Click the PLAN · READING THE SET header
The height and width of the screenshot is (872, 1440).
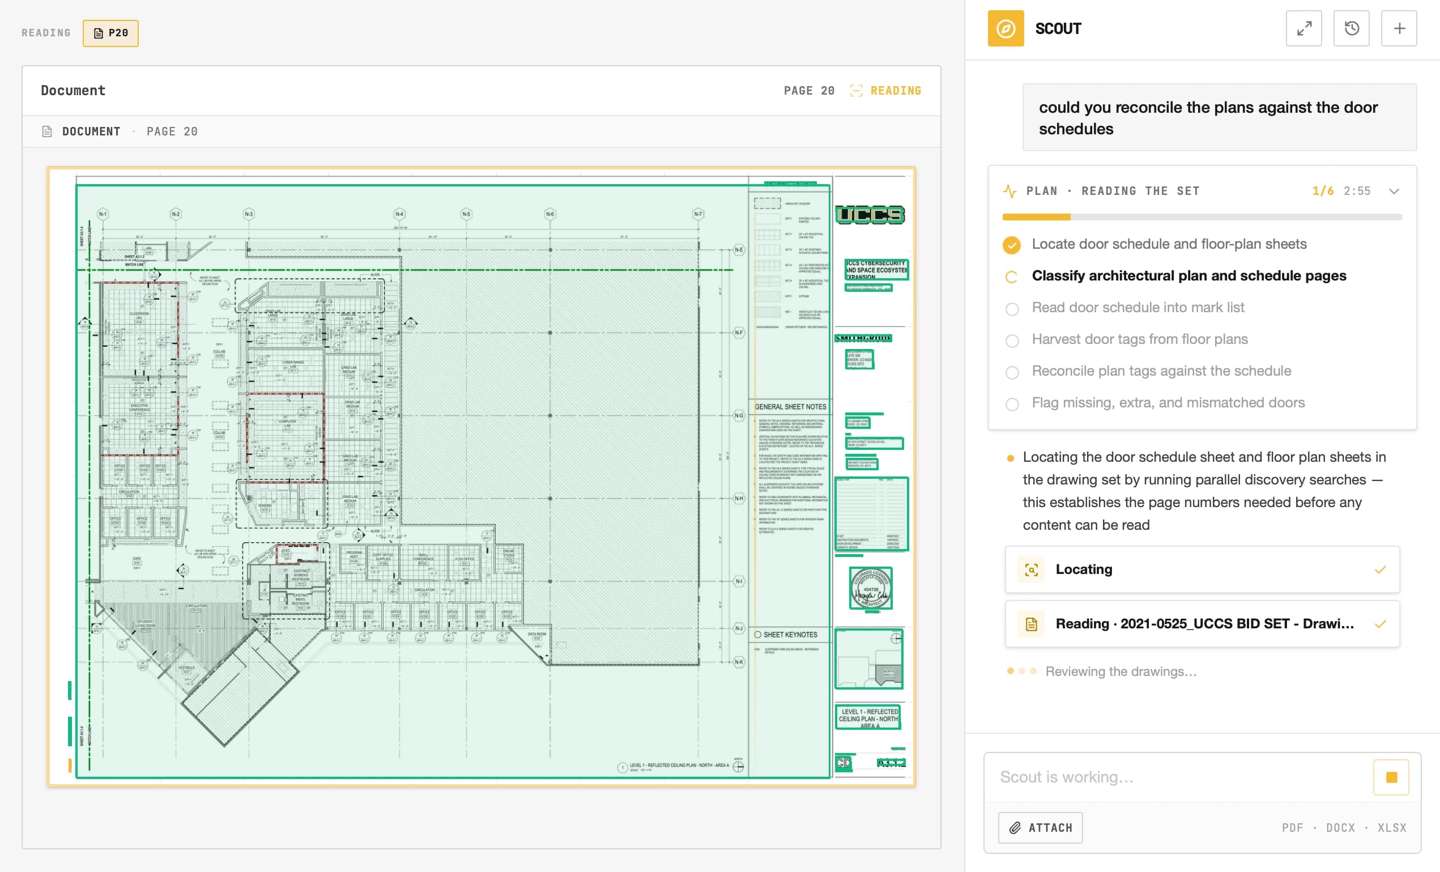click(x=1113, y=191)
